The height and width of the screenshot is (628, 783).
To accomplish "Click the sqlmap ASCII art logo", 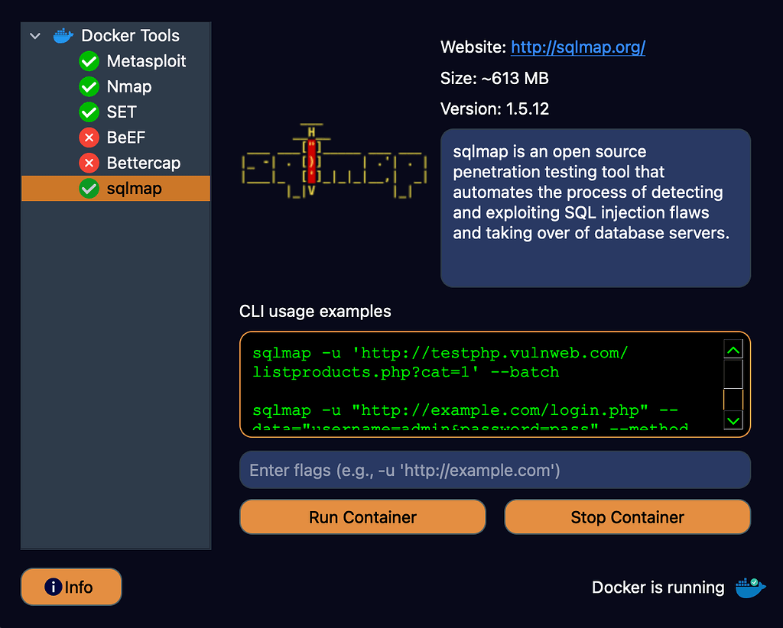I will click(333, 160).
